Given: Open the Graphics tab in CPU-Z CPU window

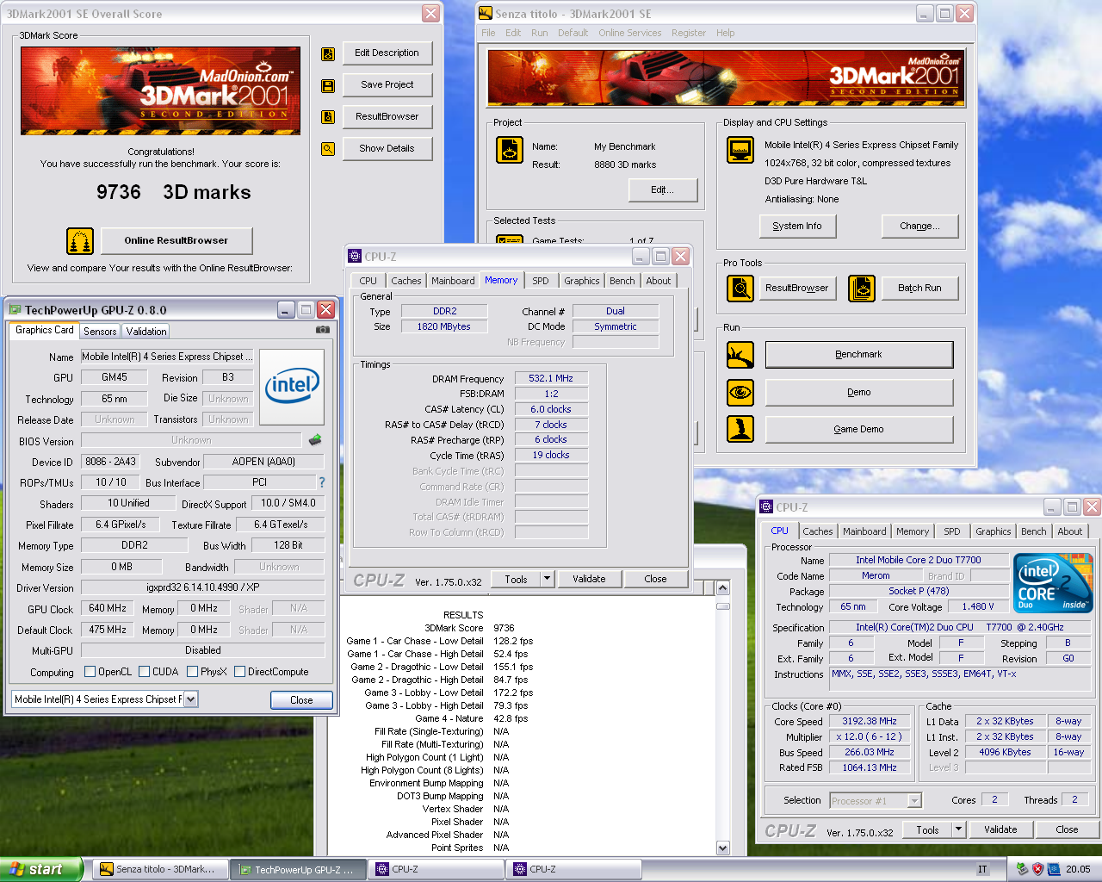Looking at the screenshot, I should point(993,531).
